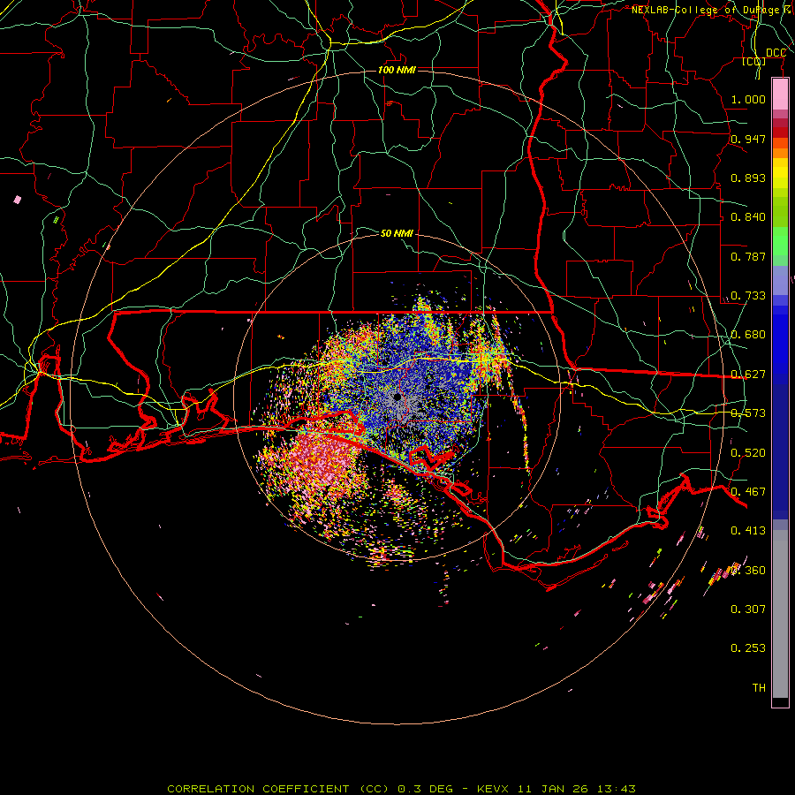This screenshot has height=795, width=795.
Task: Select the 1.000 color scale value
Action: coord(748,99)
